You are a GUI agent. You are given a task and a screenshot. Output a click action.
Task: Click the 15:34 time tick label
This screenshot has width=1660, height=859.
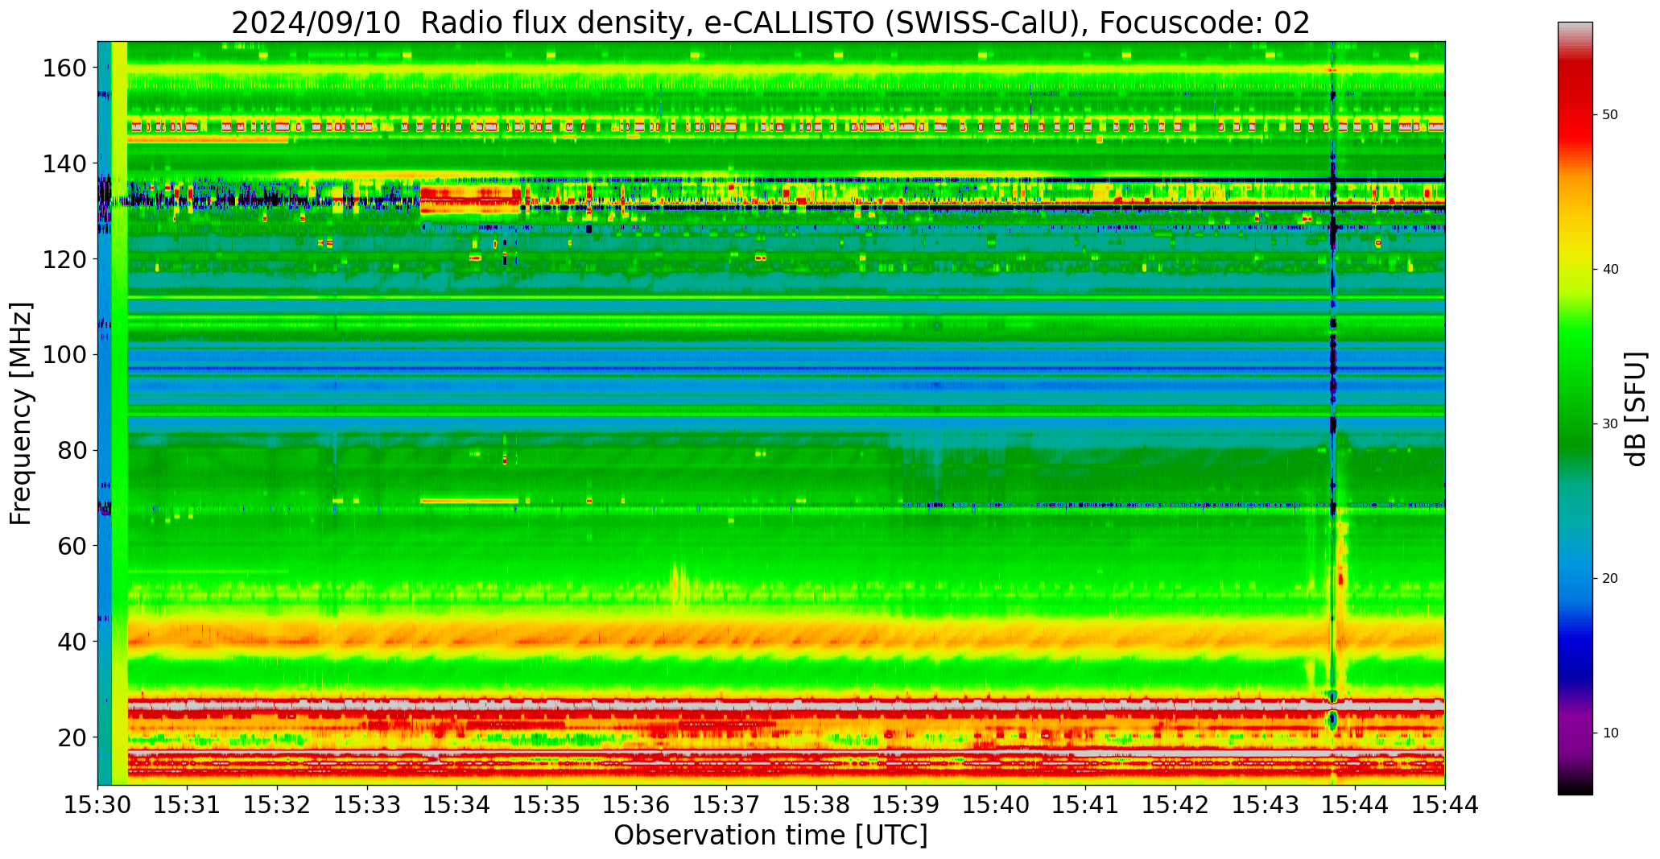coord(457,804)
